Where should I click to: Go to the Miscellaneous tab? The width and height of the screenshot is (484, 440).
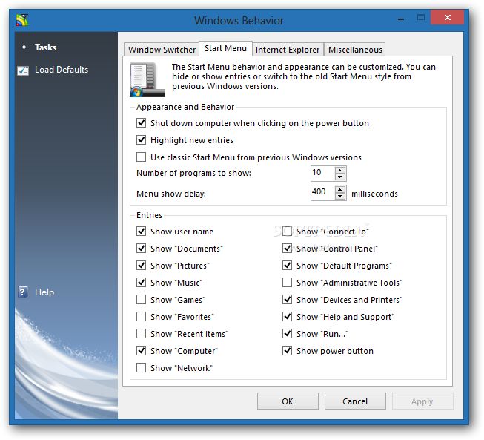[x=355, y=50]
